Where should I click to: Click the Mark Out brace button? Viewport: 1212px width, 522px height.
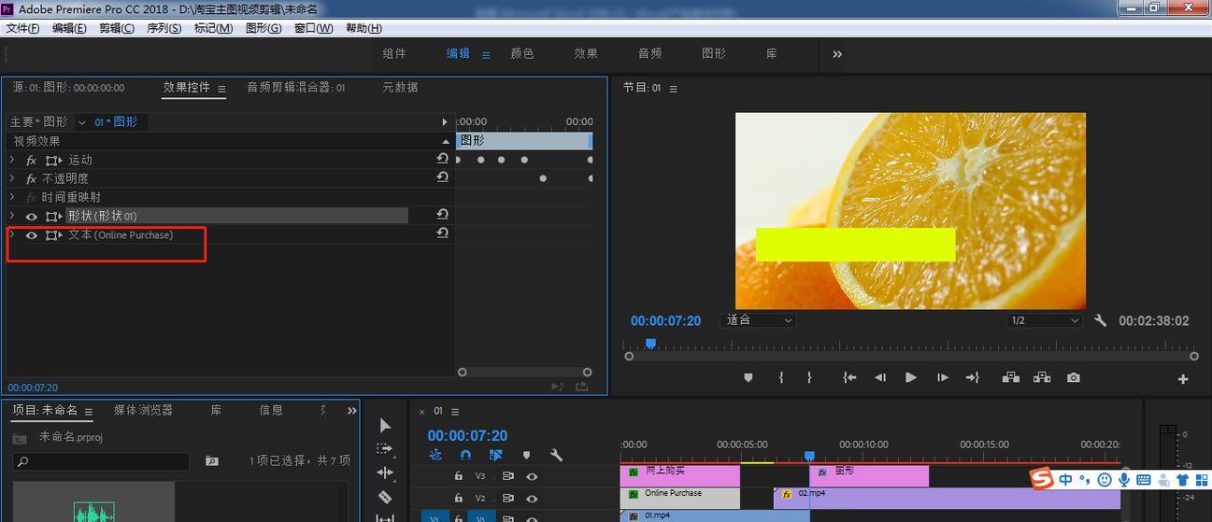[x=809, y=378]
